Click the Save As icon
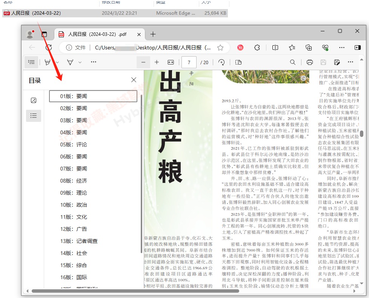 pos(337,62)
